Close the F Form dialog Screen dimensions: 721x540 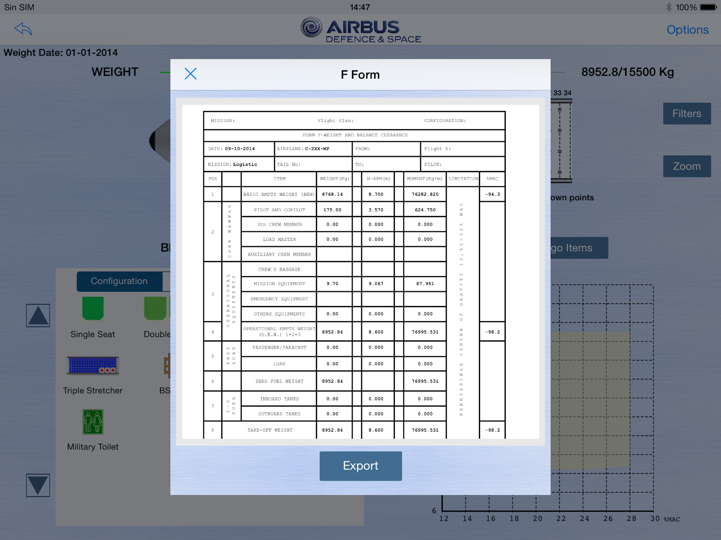190,74
